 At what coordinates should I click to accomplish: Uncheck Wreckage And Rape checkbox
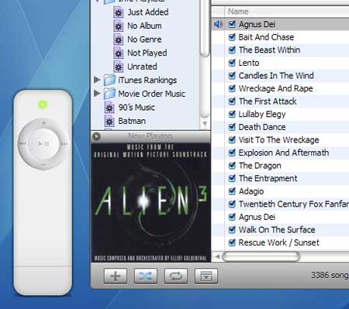tap(232, 88)
